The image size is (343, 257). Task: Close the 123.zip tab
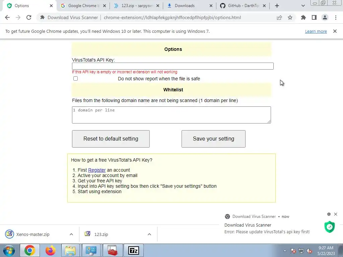(158, 6)
